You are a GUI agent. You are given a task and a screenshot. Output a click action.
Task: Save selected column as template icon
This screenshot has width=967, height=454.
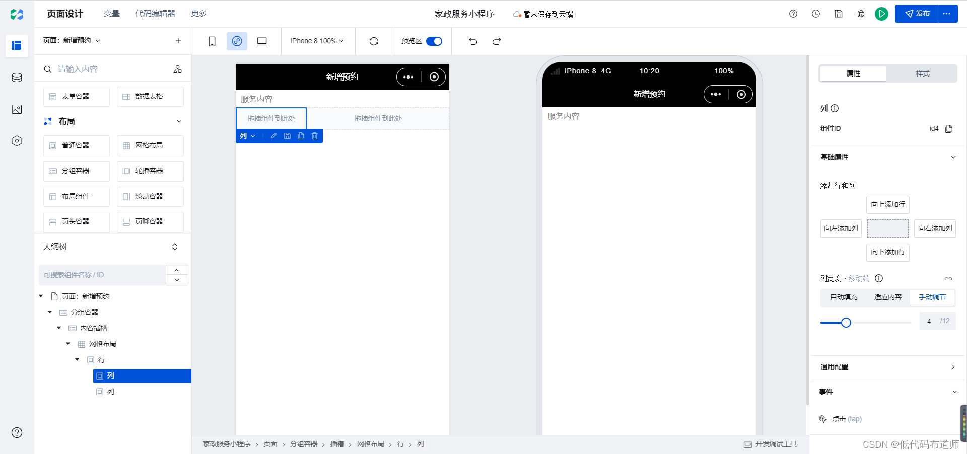point(287,136)
